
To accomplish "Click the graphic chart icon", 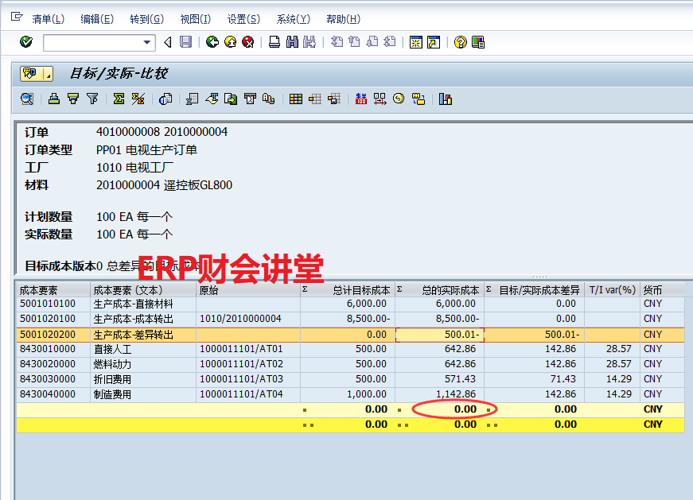I will coord(445,99).
